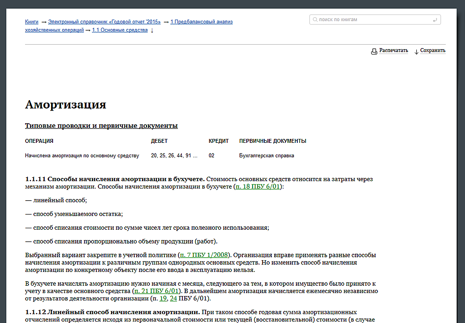Click cell 'Бухгалтерская справка'
The height and width of the screenshot is (323, 465).
pyautogui.click(x=266, y=156)
